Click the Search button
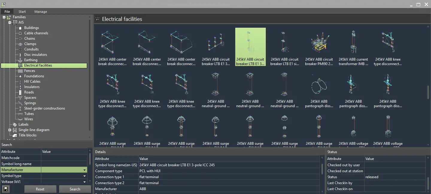The image size is (431, 194). click(75, 189)
